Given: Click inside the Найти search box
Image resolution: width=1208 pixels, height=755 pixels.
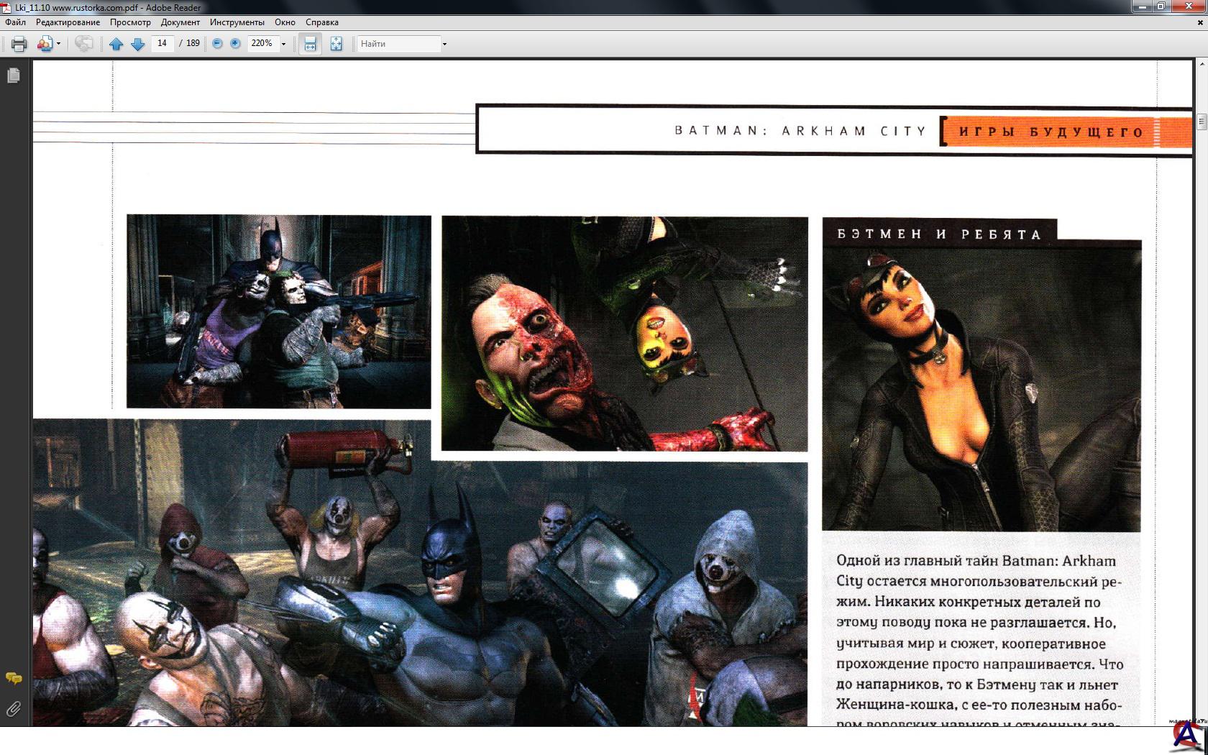Looking at the screenshot, I should click(398, 44).
